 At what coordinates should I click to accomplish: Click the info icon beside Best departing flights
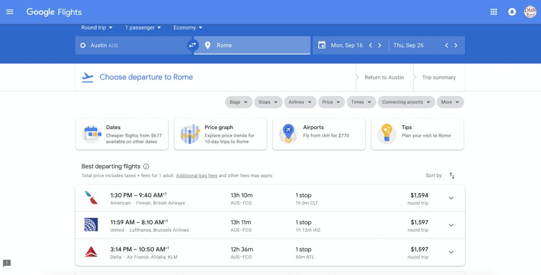tap(146, 167)
